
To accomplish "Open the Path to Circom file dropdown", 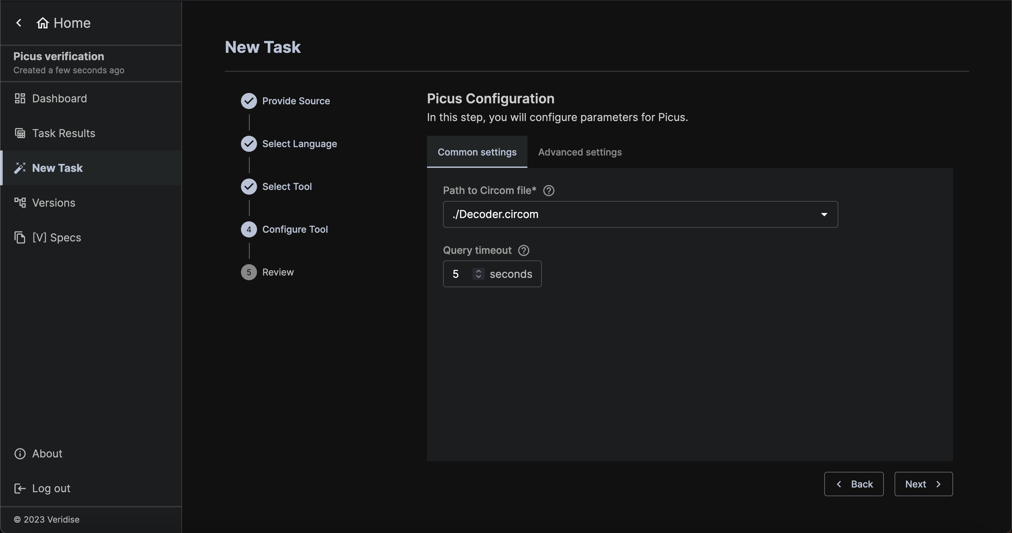I will pyautogui.click(x=640, y=214).
